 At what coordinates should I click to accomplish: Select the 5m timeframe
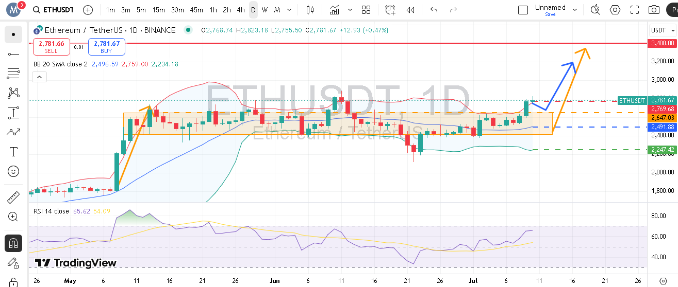coord(141,10)
